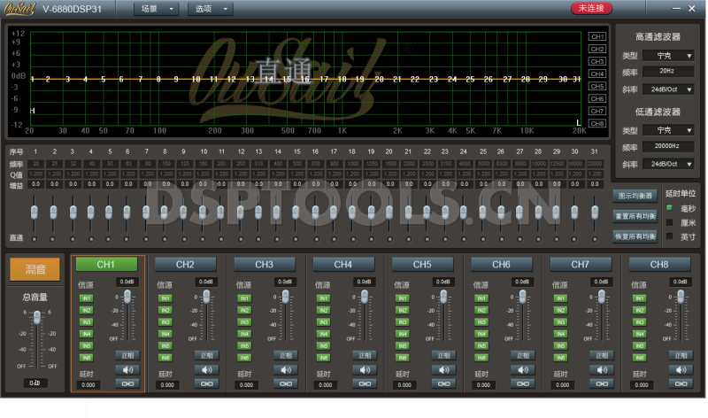Viewport: 708px width, 418px height.
Task: Click the link icon under CH6
Action: (x=523, y=383)
